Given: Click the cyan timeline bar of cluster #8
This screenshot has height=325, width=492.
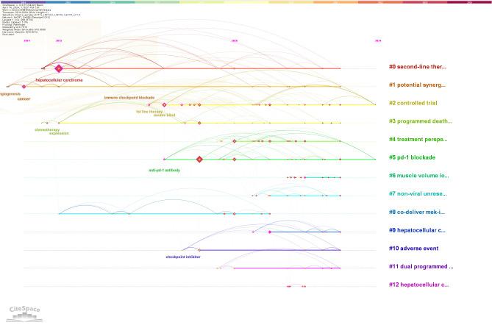Looking at the screenshot, I should (164, 214).
